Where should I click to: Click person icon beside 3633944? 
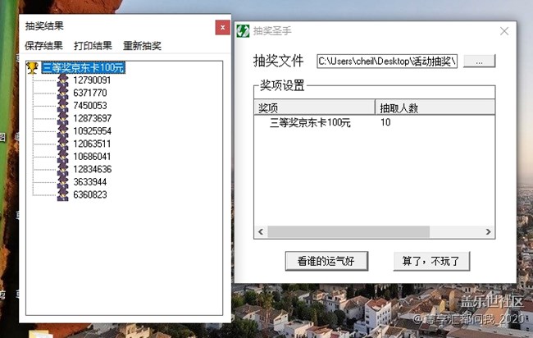click(x=63, y=182)
